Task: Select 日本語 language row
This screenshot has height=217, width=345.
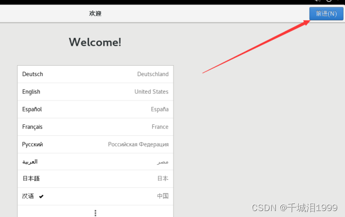Action: 95,179
